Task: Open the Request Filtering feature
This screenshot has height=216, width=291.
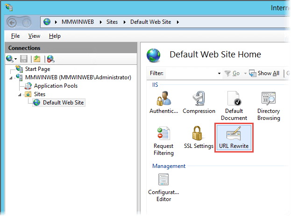Action: pyautogui.click(x=163, y=141)
